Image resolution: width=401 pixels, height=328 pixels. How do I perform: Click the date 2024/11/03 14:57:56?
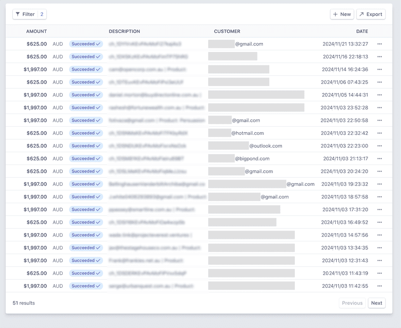point(345,235)
